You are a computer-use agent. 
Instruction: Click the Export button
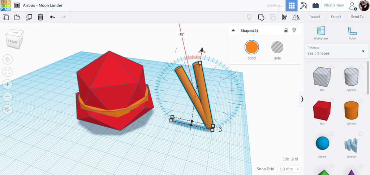[336, 17]
